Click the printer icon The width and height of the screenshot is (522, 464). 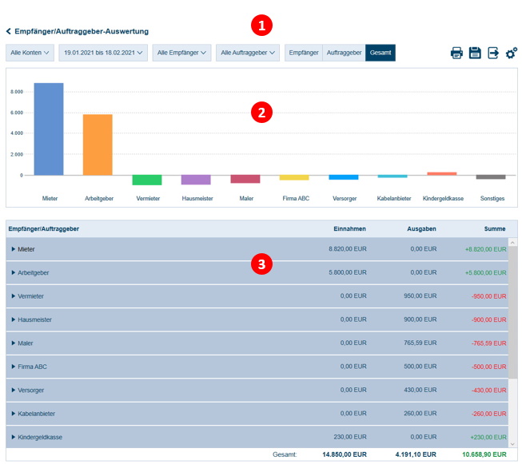[456, 54]
